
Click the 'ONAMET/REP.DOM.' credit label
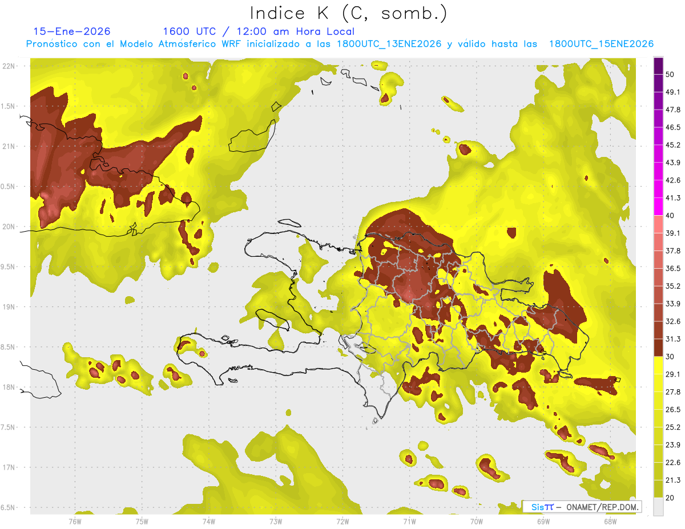[602, 507]
